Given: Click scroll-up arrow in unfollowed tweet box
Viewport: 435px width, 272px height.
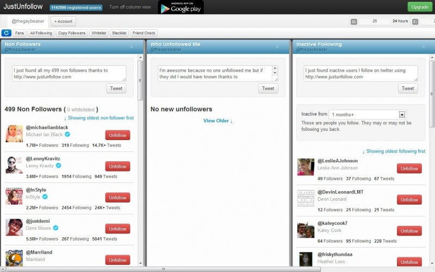Looking at the screenshot, I should pyautogui.click(x=275, y=68).
